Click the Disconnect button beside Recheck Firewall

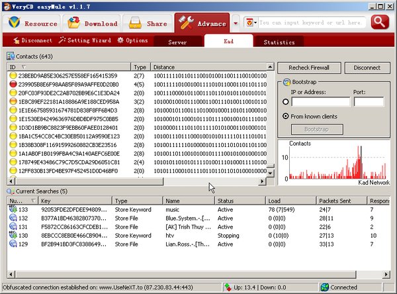(367, 68)
